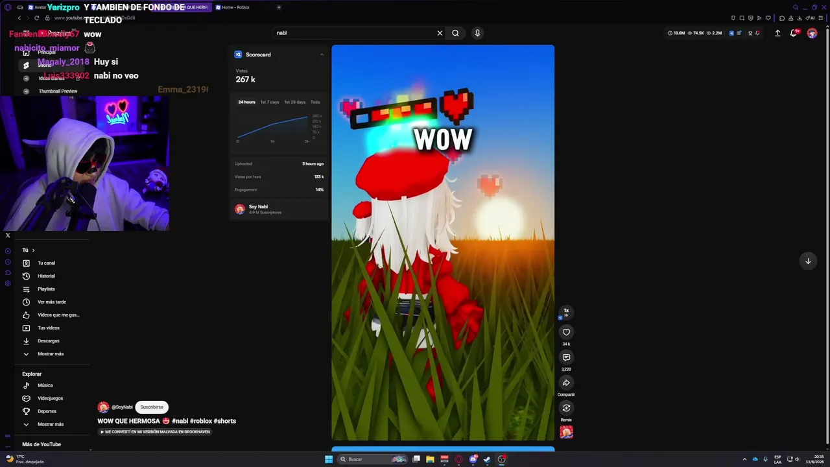
Task: Close the overlay with the X above Tú
Action: tap(8, 235)
